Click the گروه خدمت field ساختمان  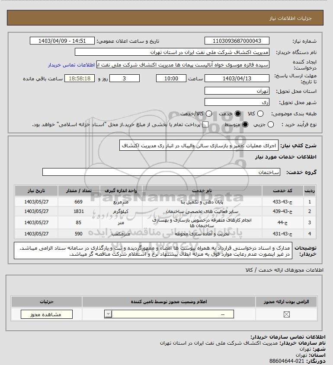point(161,172)
